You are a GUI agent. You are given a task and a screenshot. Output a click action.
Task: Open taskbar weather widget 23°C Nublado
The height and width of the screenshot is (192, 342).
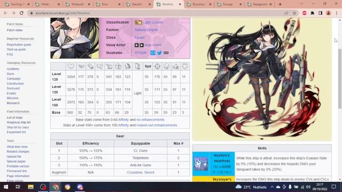[x=251, y=187]
